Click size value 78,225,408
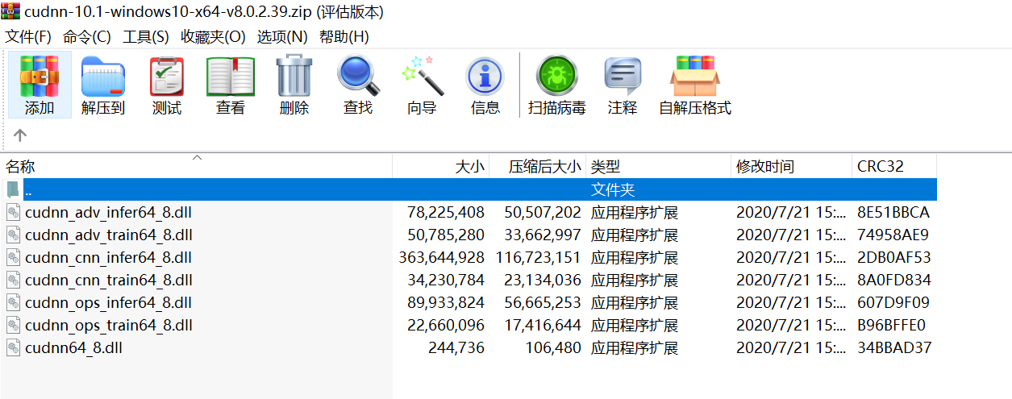The image size is (1012, 399). pos(446,213)
